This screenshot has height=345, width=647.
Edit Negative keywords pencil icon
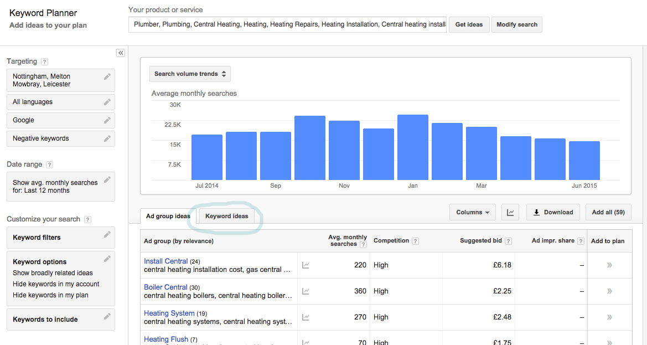pyautogui.click(x=107, y=138)
